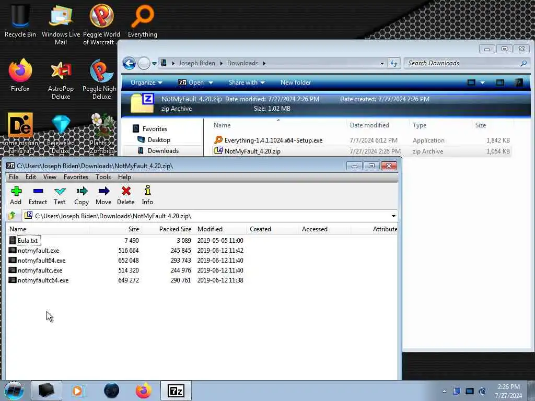Open the Help menu in 7-Zip
Image resolution: width=535 pixels, height=401 pixels.
pos(124,177)
